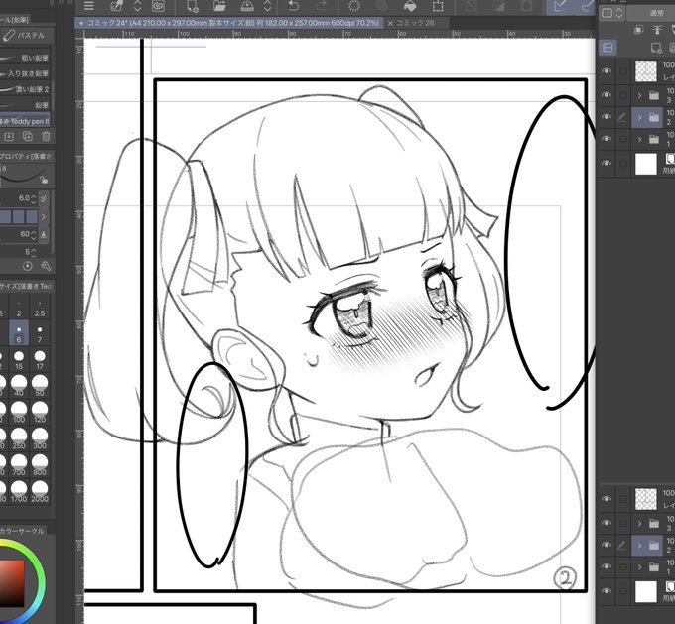This screenshot has width=675, height=624.
Task: Expand folder 3 in lower layer list
Action: click(639, 523)
